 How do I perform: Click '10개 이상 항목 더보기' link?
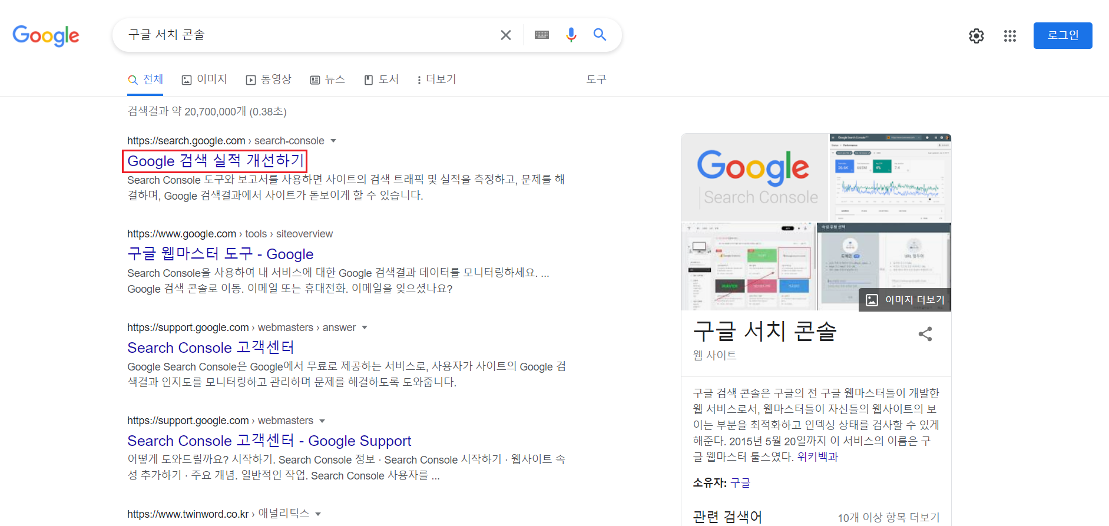tap(889, 517)
